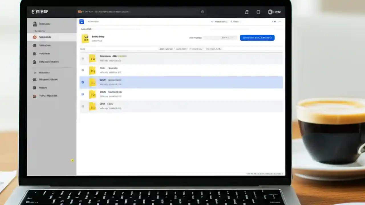Viewport: 365px width, 205px height.
Task: Click the blue hamburger menu icon
Action: [x=82, y=21]
